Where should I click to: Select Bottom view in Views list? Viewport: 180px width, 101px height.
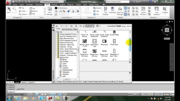pos(34,11)
